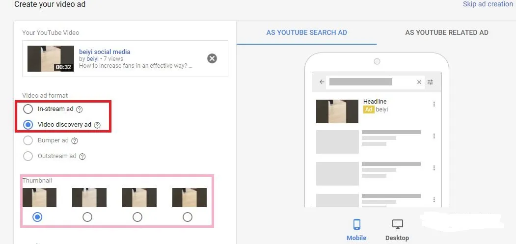
Task: Select the In-stream ad radio button
Action: pyautogui.click(x=28, y=109)
